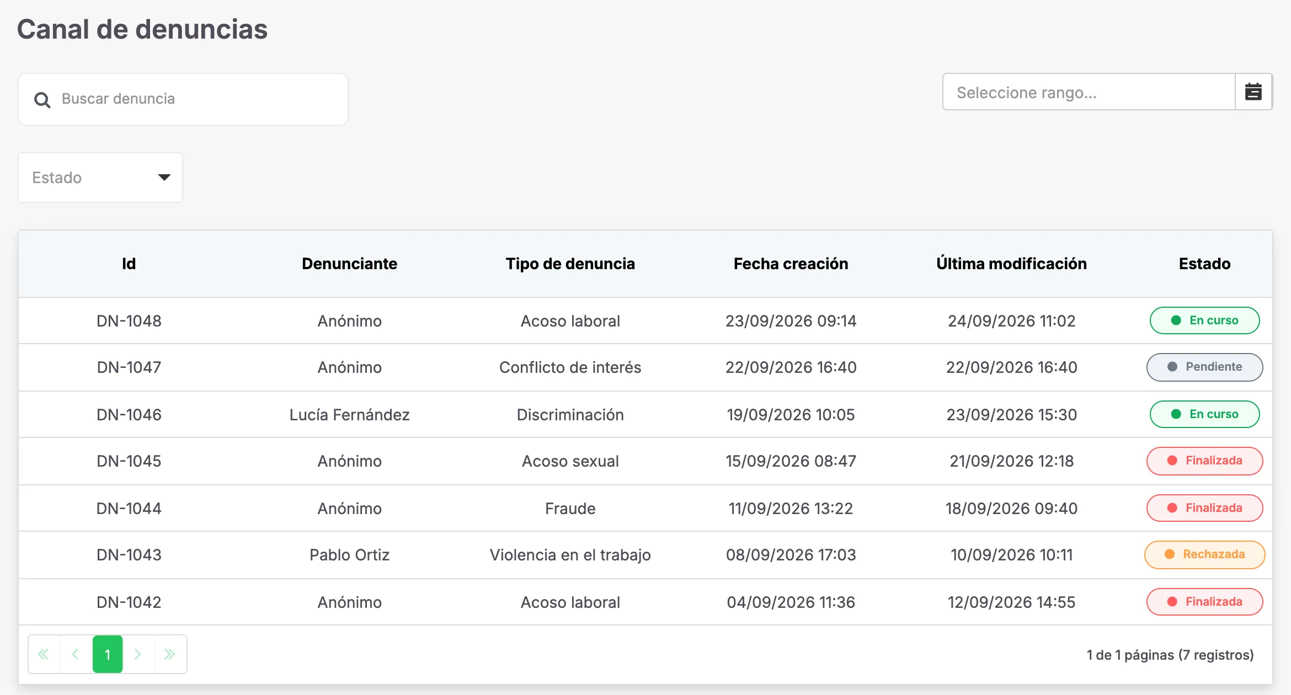Click modification date 21/09/2026 12:18
The width and height of the screenshot is (1291, 695).
tap(1012, 461)
